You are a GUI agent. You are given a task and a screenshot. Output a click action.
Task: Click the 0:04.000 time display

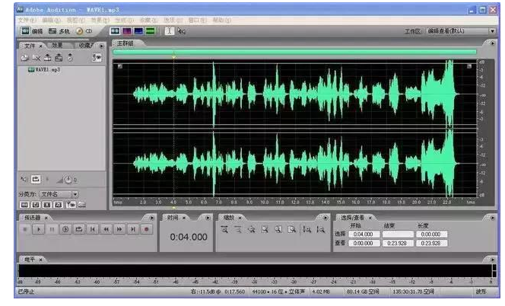pos(189,237)
